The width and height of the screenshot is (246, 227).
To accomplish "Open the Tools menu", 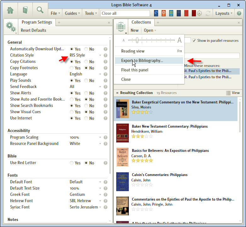I will [x=91, y=13].
